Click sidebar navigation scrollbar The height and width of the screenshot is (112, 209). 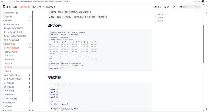click(32, 56)
